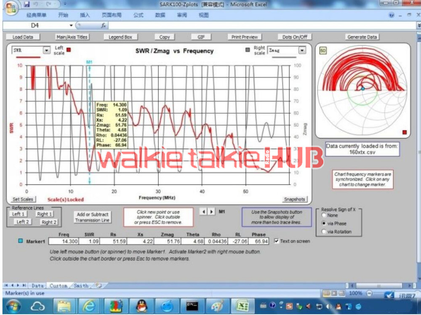The width and height of the screenshot is (421, 315).
Task: Switch to the Data sheet tab
Action: click(37, 286)
